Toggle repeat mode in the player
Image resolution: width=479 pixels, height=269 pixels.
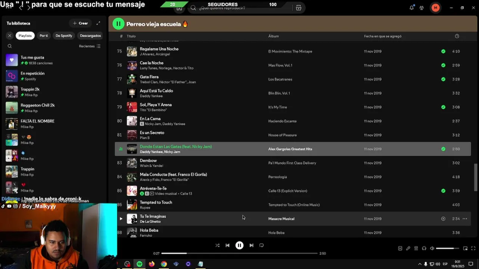(261, 245)
